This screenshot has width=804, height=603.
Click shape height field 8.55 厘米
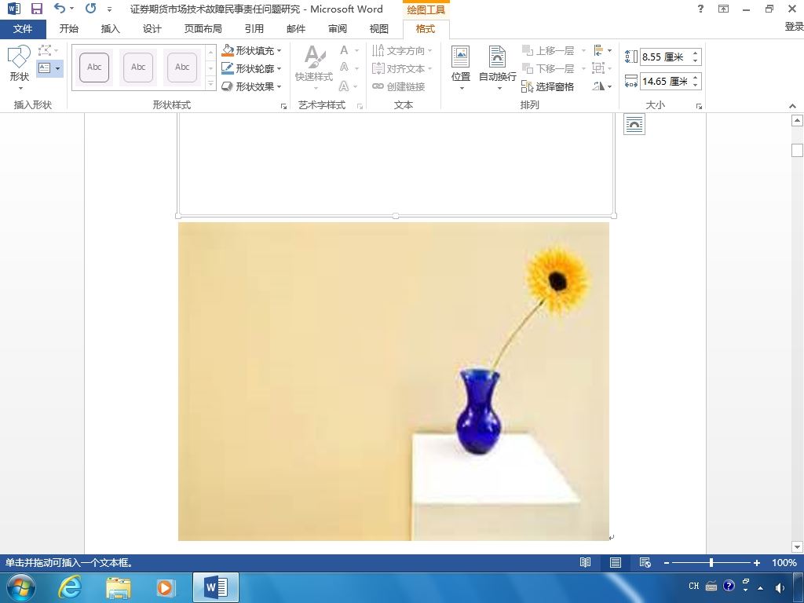click(665, 57)
